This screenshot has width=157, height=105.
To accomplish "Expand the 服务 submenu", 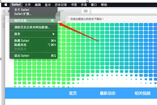I will click(33, 34).
